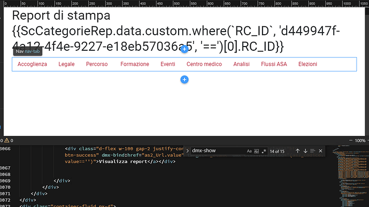Go to previous match arrow
This screenshot has height=207, width=369.
pos(298,151)
